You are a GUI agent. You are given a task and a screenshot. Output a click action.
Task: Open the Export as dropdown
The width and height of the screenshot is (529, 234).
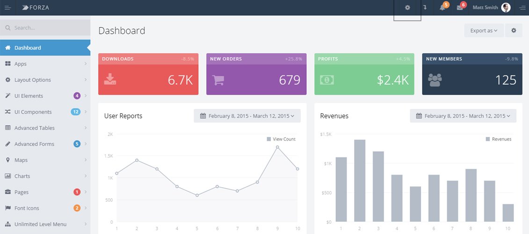[x=484, y=30]
